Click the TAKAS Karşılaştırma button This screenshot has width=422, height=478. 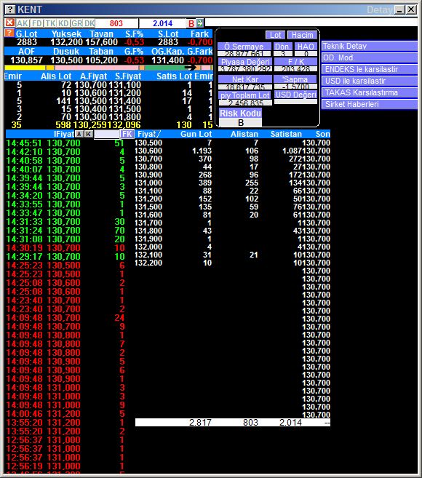click(x=370, y=92)
